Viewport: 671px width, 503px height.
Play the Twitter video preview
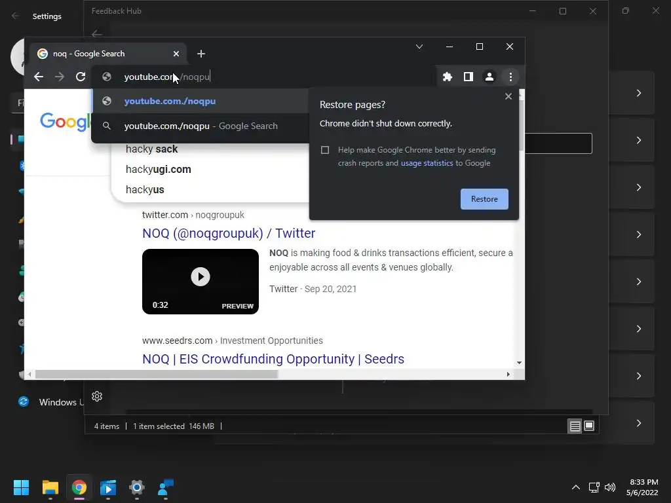click(201, 277)
